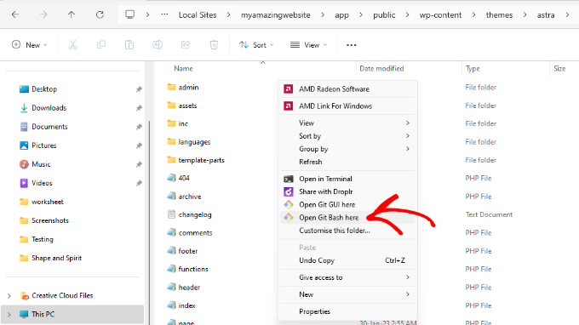Sort by Type column header

pos(473,69)
